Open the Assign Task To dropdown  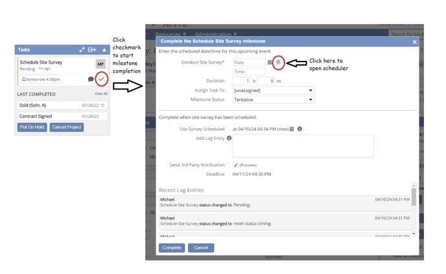pos(273,91)
